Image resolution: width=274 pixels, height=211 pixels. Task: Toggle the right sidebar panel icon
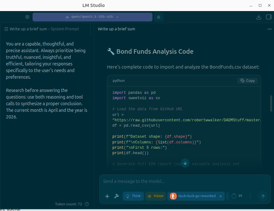click(x=269, y=17)
